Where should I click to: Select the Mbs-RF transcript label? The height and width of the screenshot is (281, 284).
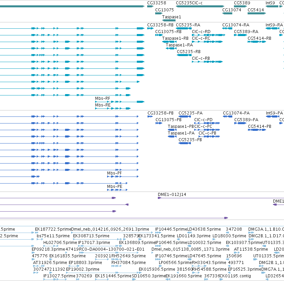tap(102, 98)
